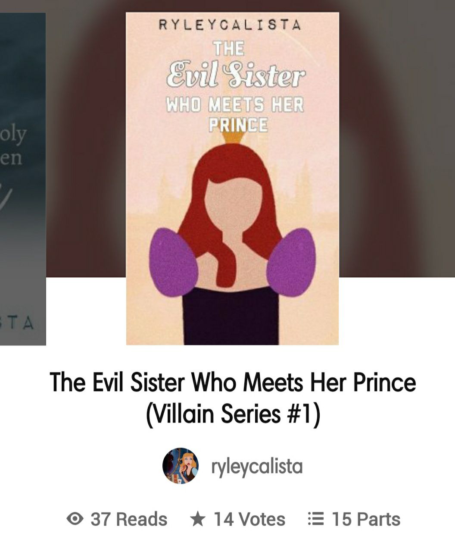
Task: Open ryleycalista's round profile avatar
Action: [181, 466]
